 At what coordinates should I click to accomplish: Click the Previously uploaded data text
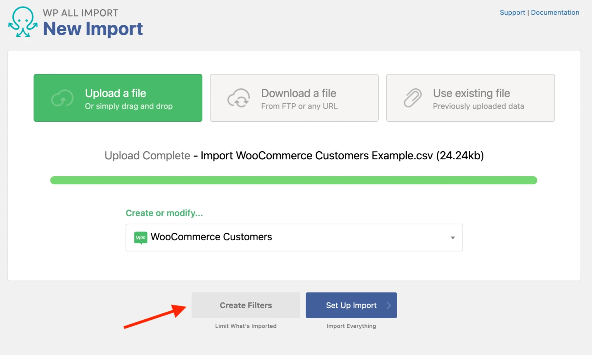(479, 106)
